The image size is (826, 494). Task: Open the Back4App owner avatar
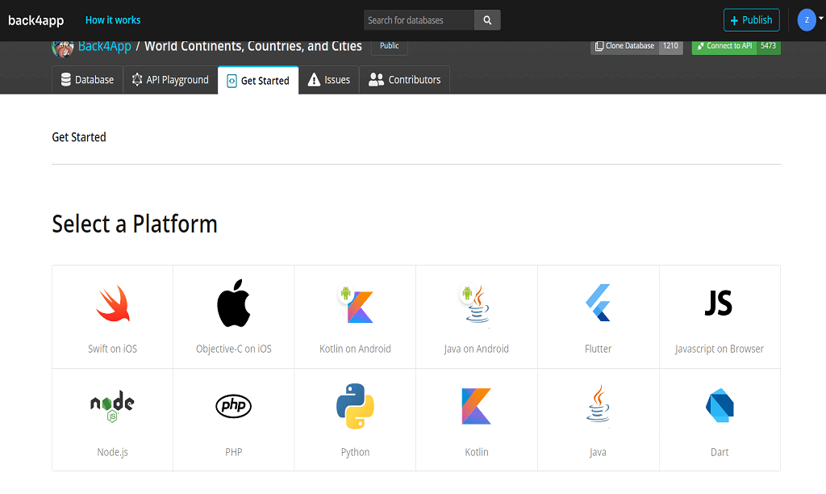pos(62,48)
